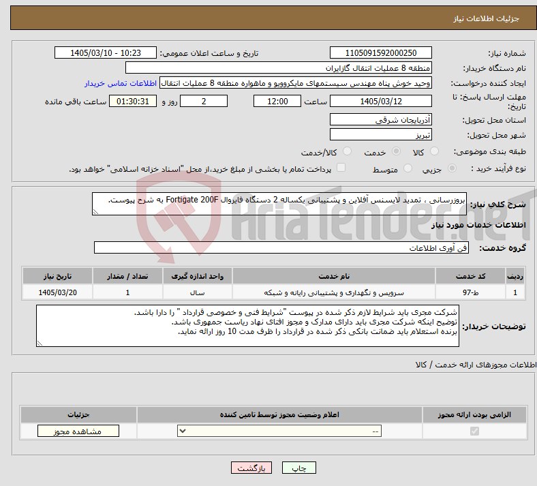The width and height of the screenshot is (537, 486).
Task: Click the کد خدمت column header
Action: 471,276
